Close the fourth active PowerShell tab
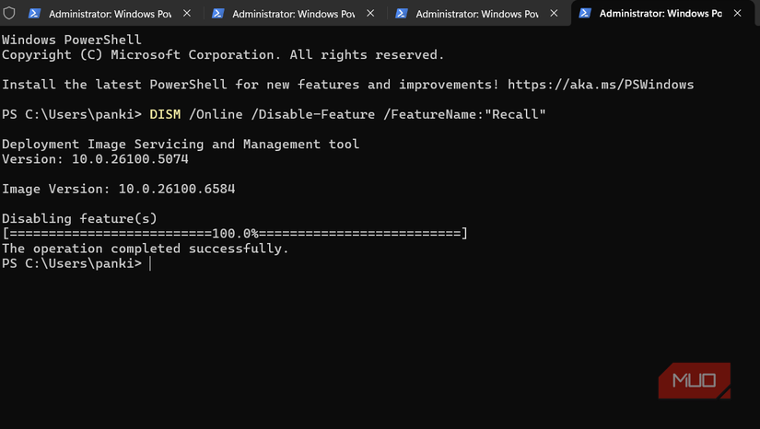This screenshot has width=760, height=429. (737, 14)
